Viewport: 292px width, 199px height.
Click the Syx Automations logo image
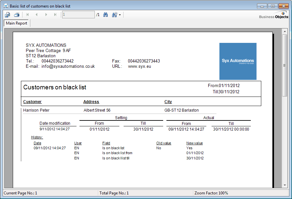click(238, 61)
